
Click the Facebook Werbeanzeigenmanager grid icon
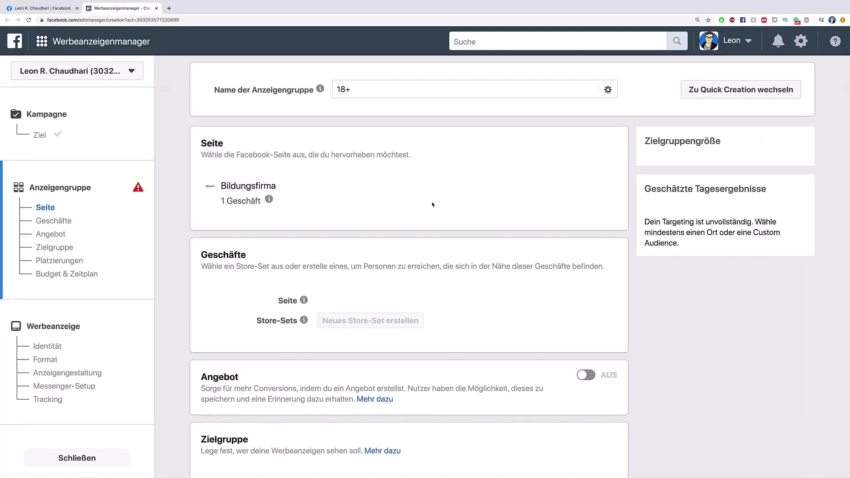click(42, 41)
